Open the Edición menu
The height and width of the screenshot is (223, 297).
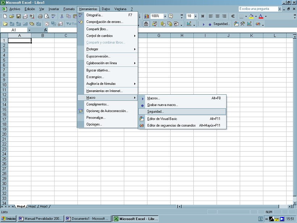click(x=30, y=9)
